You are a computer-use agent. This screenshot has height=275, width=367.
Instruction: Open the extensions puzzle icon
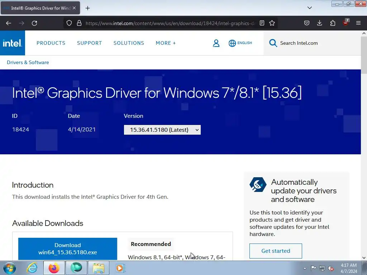(333, 23)
